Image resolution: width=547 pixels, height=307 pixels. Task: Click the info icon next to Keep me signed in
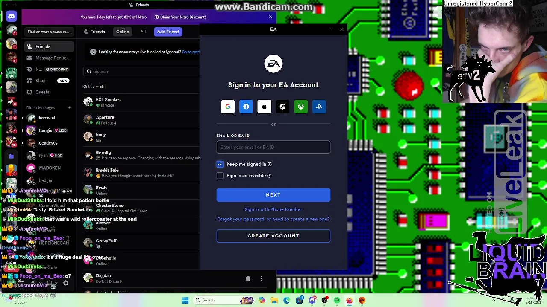[x=269, y=164]
